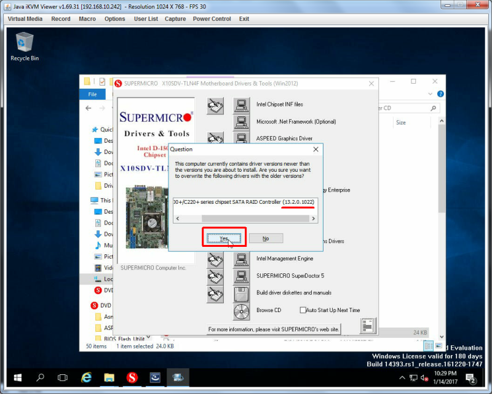Open Task View from the taskbar
Image resolution: width=492 pixels, height=394 pixels.
[63, 377]
